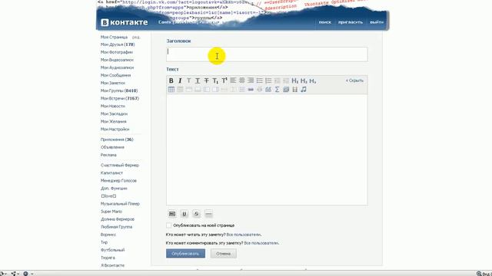Apply H3 heading style
This screenshot has width=492, height=276.
click(313, 80)
